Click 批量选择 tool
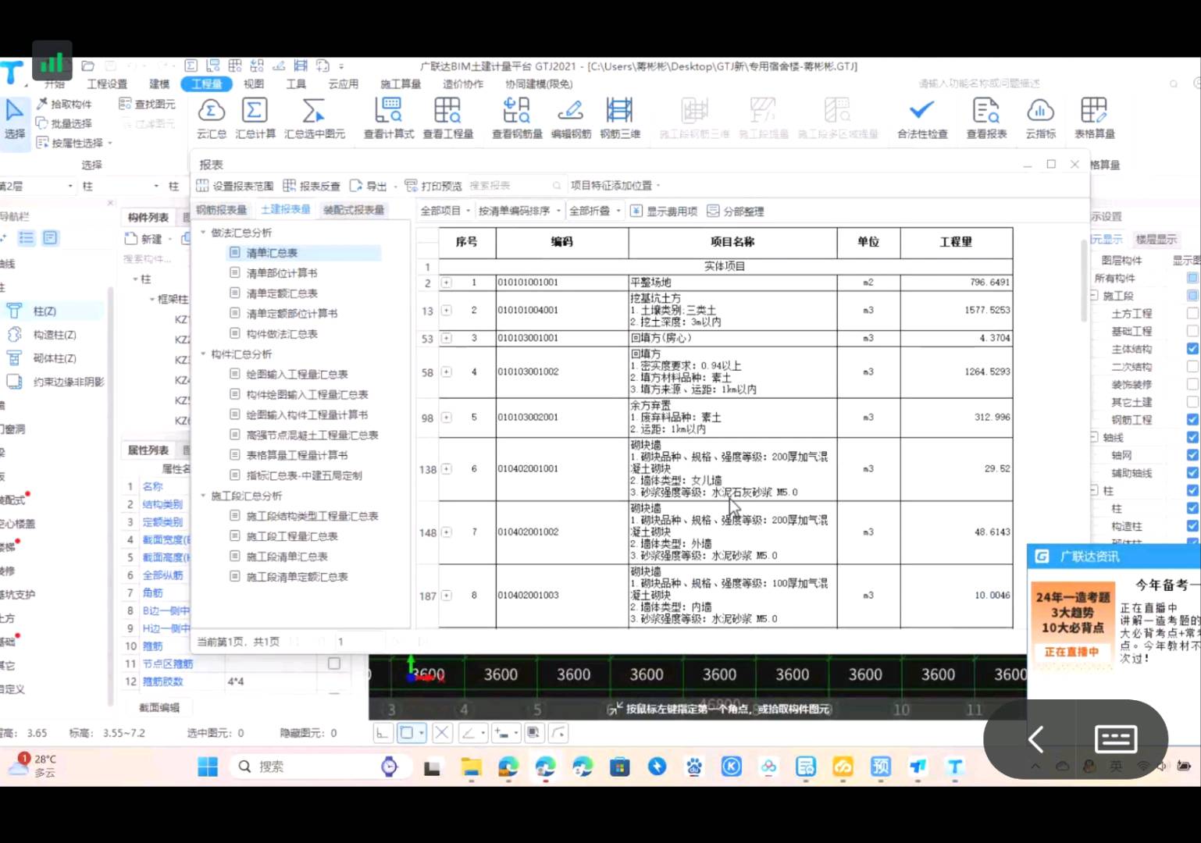This screenshot has height=843, width=1201. pyautogui.click(x=64, y=123)
